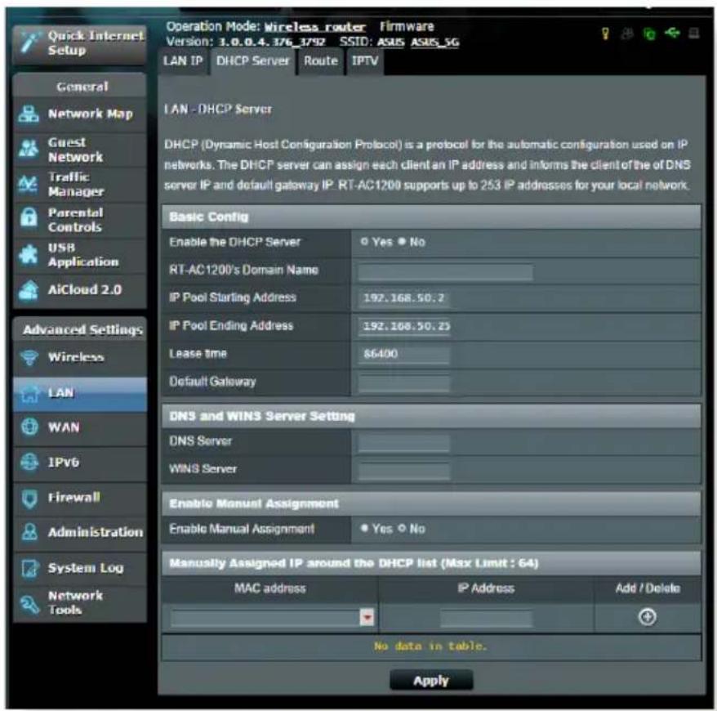Image resolution: width=717 pixels, height=711 pixels.
Task: Focus the RT-AC1200's Domain Name field
Action: [x=445, y=272]
